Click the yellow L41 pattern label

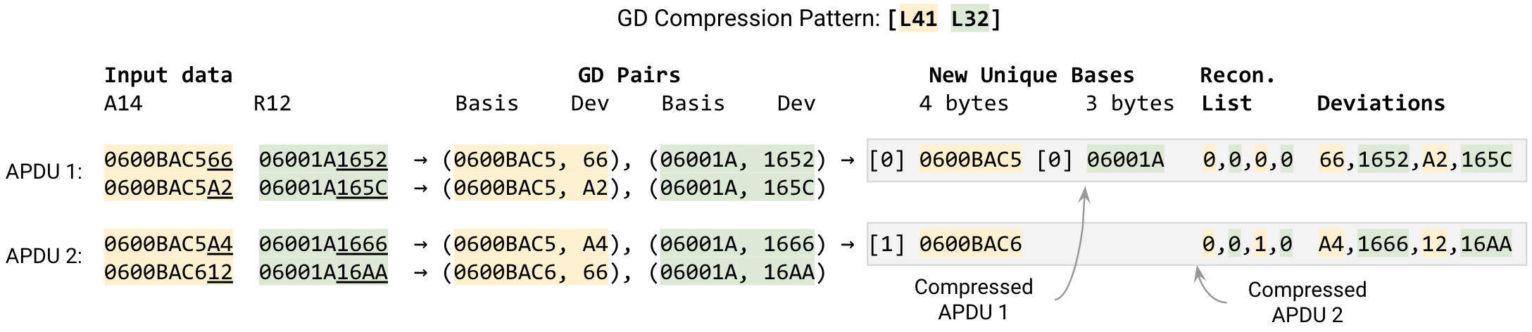918,18
